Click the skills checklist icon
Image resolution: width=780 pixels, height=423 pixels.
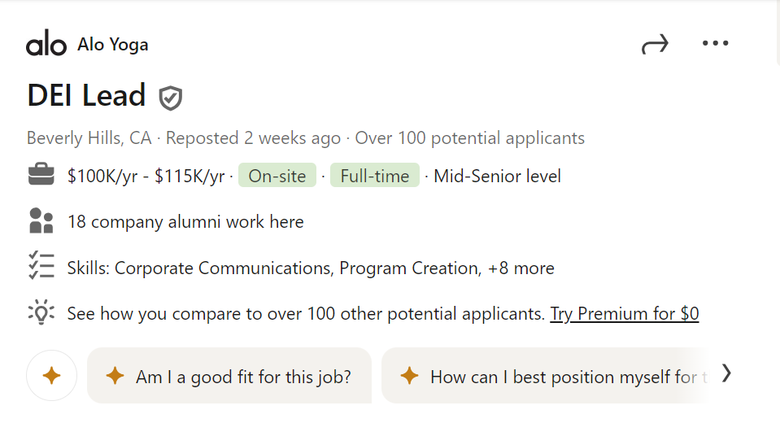[41, 267]
